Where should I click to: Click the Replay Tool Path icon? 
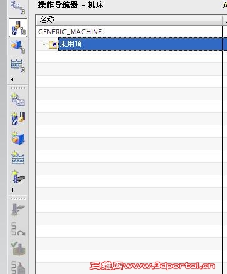[x=18, y=229]
